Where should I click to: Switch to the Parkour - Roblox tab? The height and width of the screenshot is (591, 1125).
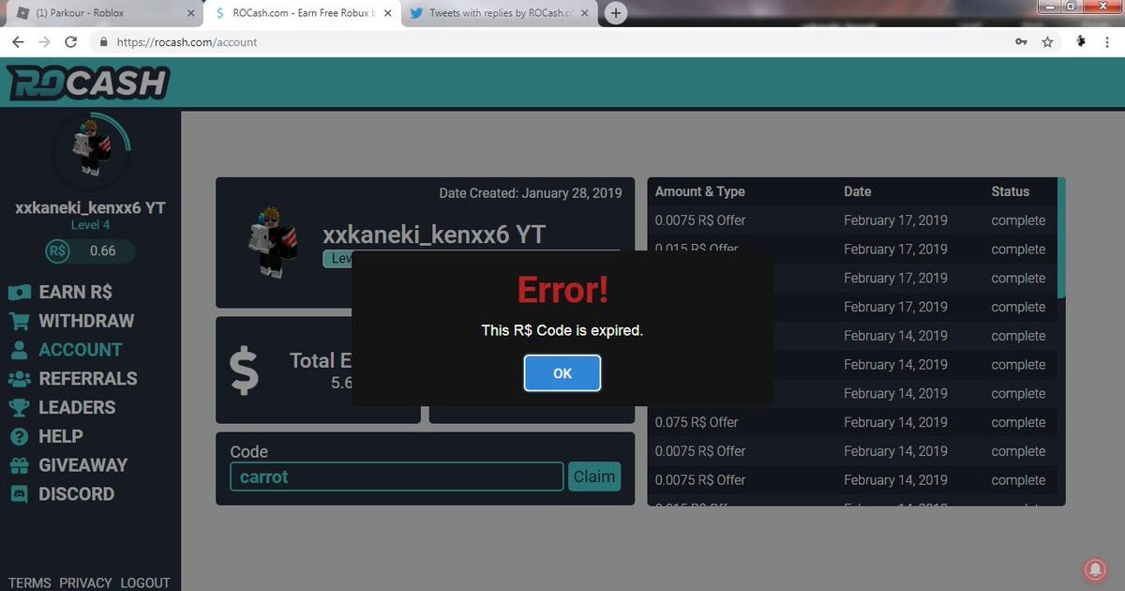point(103,13)
